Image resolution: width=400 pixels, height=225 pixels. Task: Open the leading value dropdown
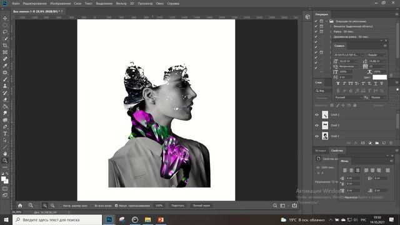(x=385, y=61)
